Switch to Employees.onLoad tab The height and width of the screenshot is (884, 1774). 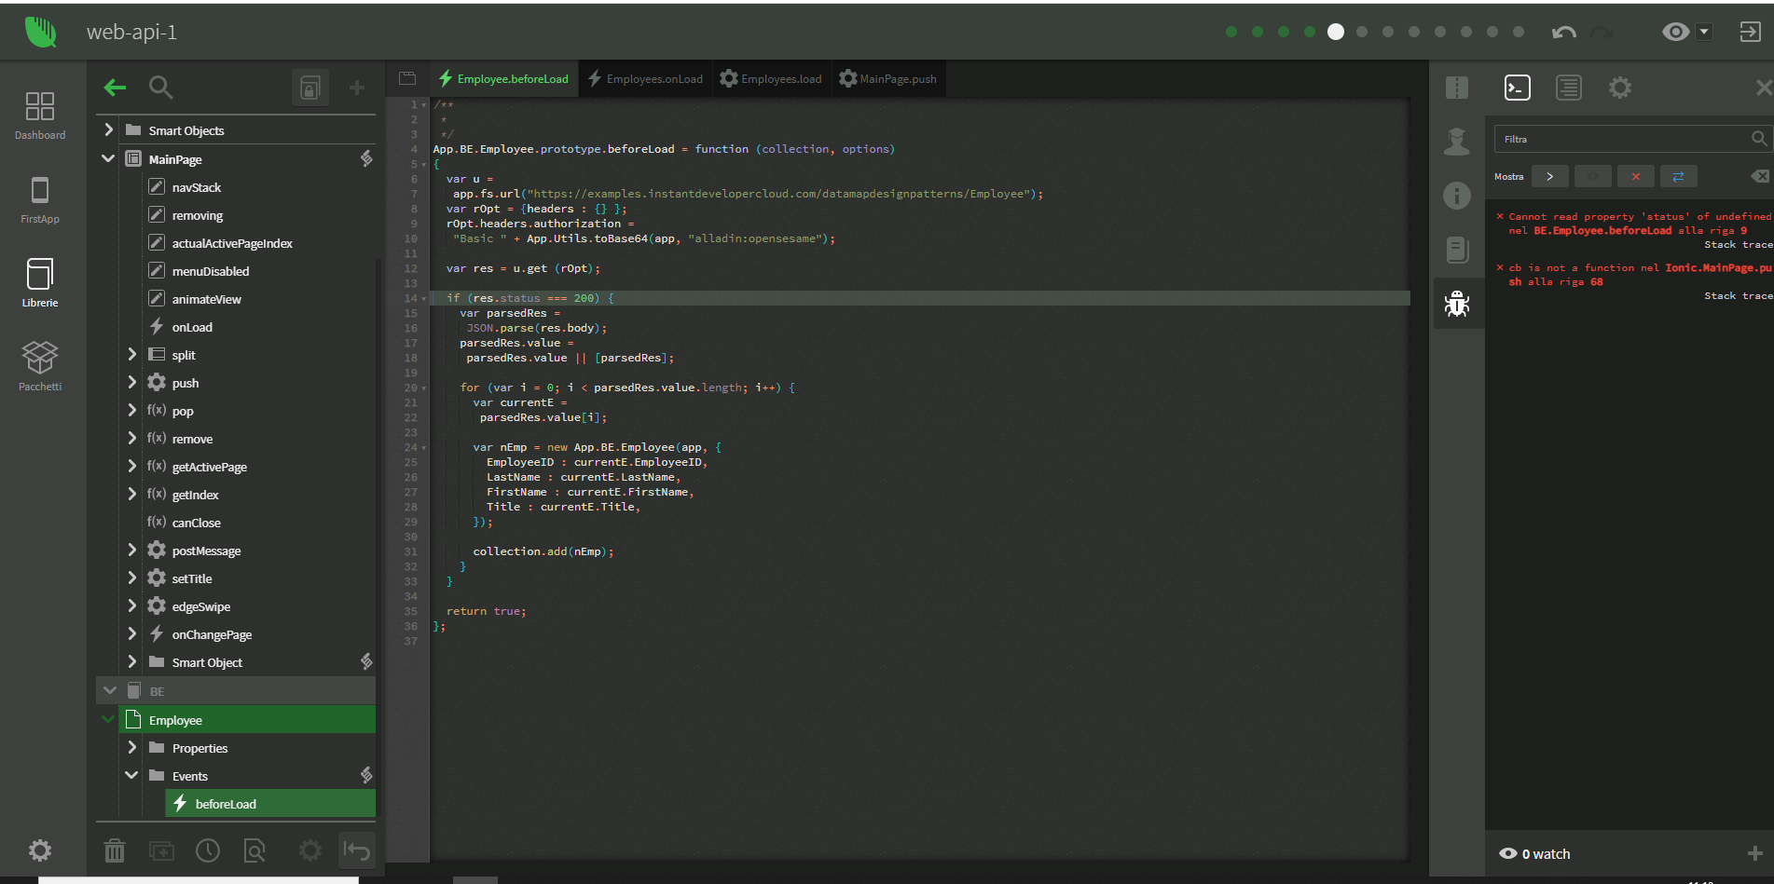click(x=645, y=78)
